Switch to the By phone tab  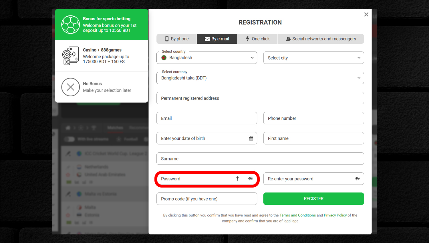point(177,39)
